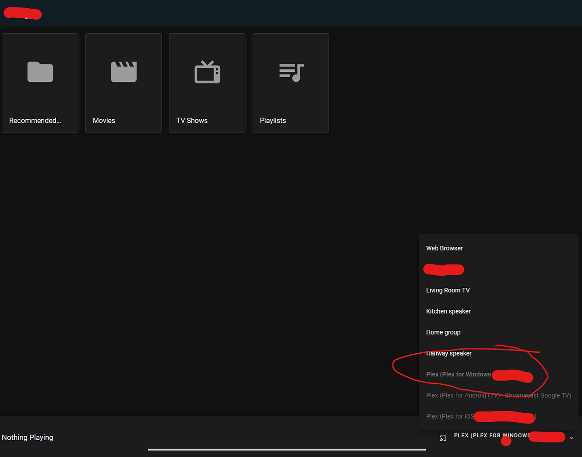Open Playlists via the music note icon
Viewport: 582px width, 457px height.
coord(291,72)
